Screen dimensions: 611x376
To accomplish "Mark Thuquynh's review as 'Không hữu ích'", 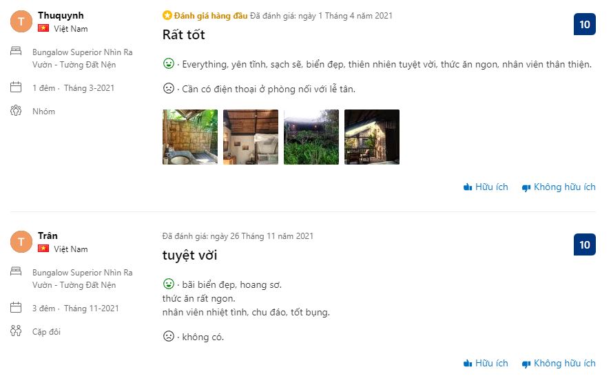I will pos(564,187).
